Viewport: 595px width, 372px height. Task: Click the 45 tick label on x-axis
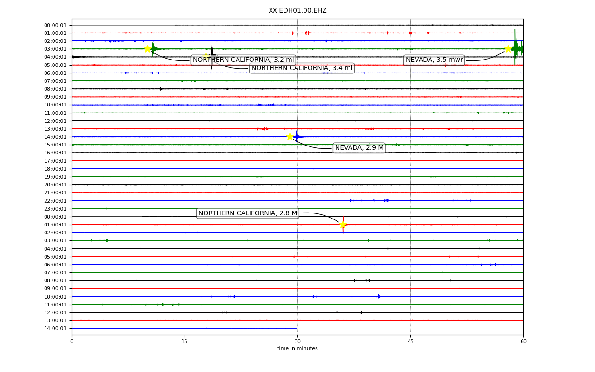pos(410,342)
